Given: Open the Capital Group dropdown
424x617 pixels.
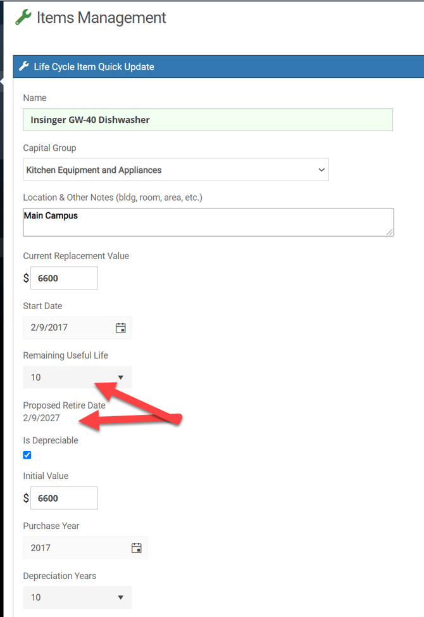Looking at the screenshot, I should (x=176, y=170).
